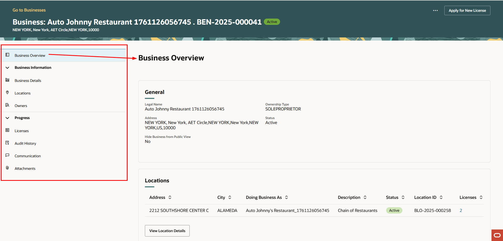The image size is (503, 241).
Task: Select the Business Details chart icon
Action: pos(7,80)
